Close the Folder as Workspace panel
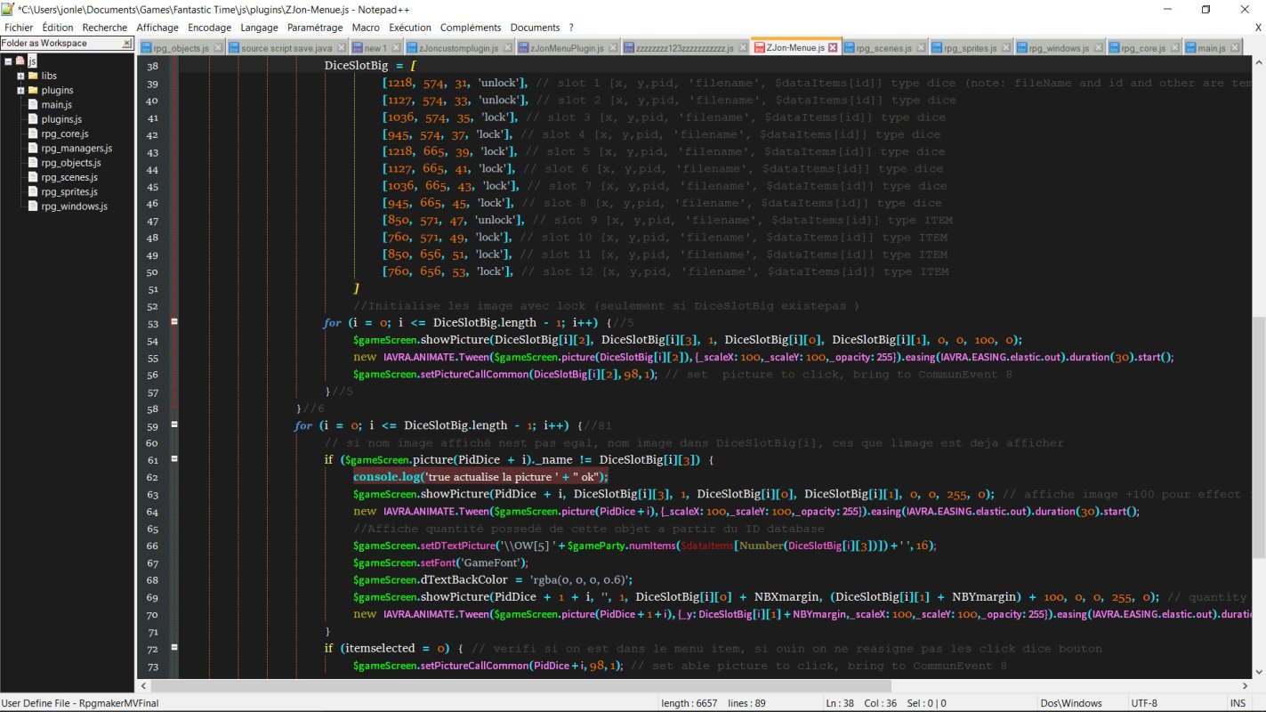This screenshot has height=712, width=1266. [126, 43]
